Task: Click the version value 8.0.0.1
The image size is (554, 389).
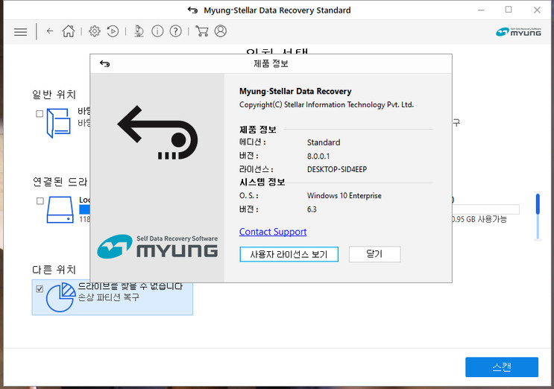Action: tap(318, 156)
